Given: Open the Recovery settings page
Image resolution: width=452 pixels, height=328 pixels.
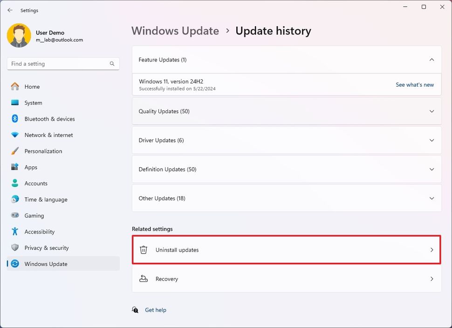Looking at the screenshot, I should click(286, 279).
